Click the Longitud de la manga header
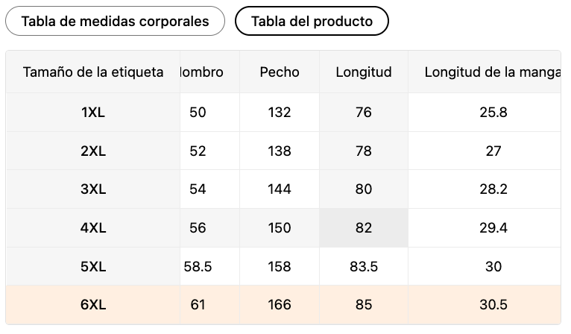Screen dimensions: 571x334 (x=492, y=72)
